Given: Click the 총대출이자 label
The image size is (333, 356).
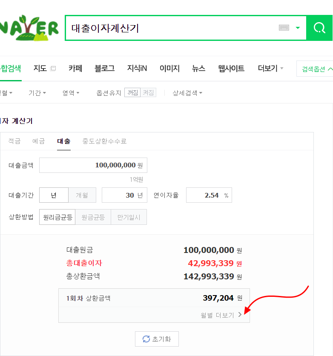Looking at the screenshot, I should click(x=84, y=263).
